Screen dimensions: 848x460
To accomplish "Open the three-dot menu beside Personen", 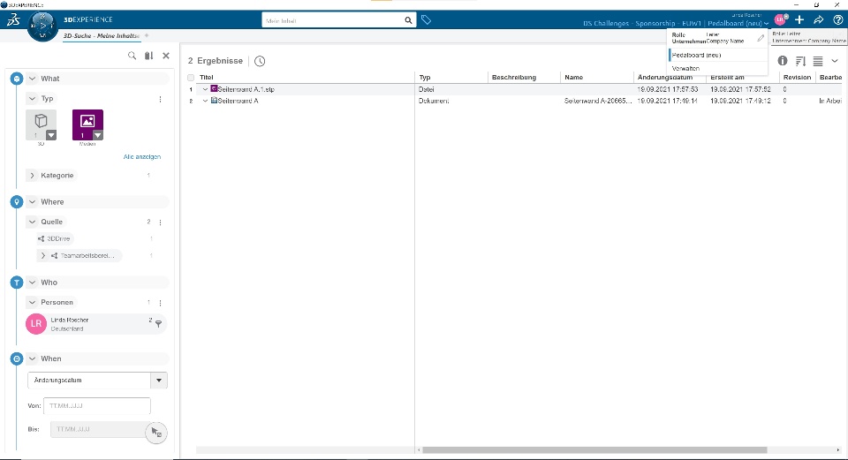I will pyautogui.click(x=160, y=303).
